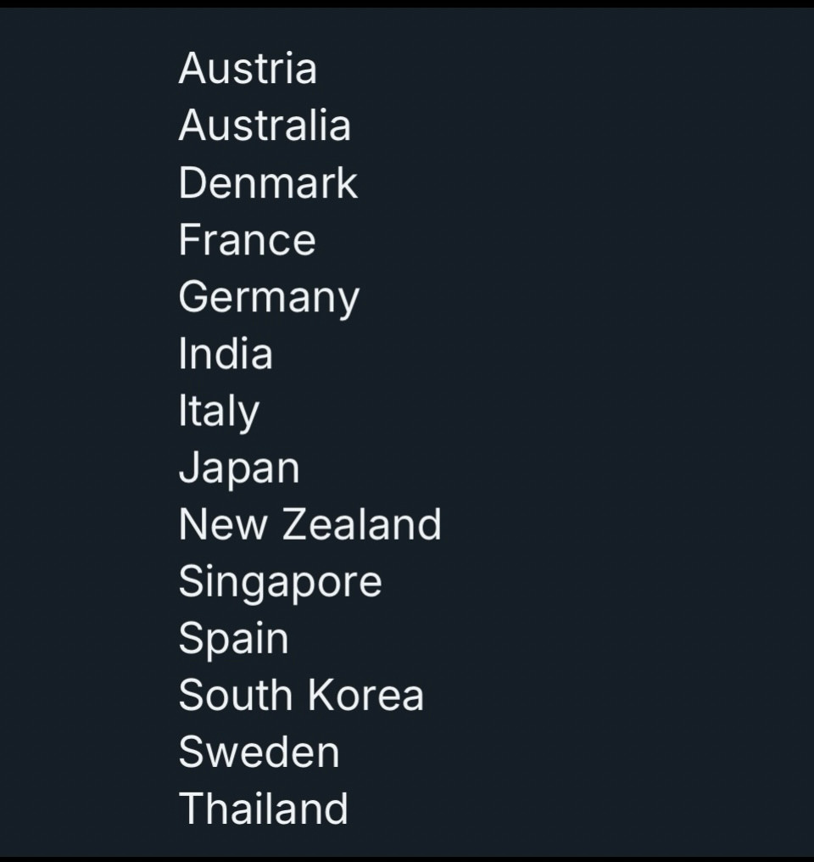The height and width of the screenshot is (862, 814).
Task: Pick Denmark from the countries
Action: tap(268, 182)
